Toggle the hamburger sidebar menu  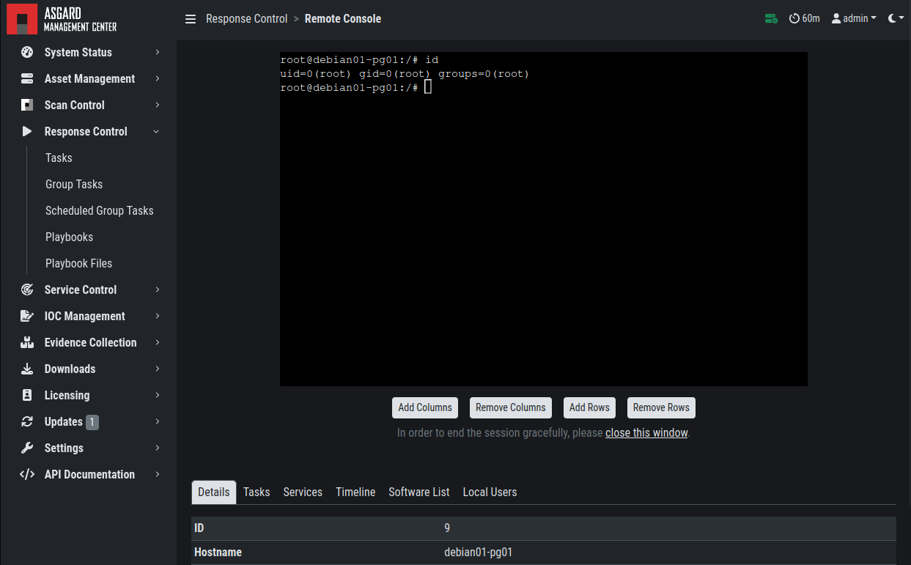coord(191,19)
